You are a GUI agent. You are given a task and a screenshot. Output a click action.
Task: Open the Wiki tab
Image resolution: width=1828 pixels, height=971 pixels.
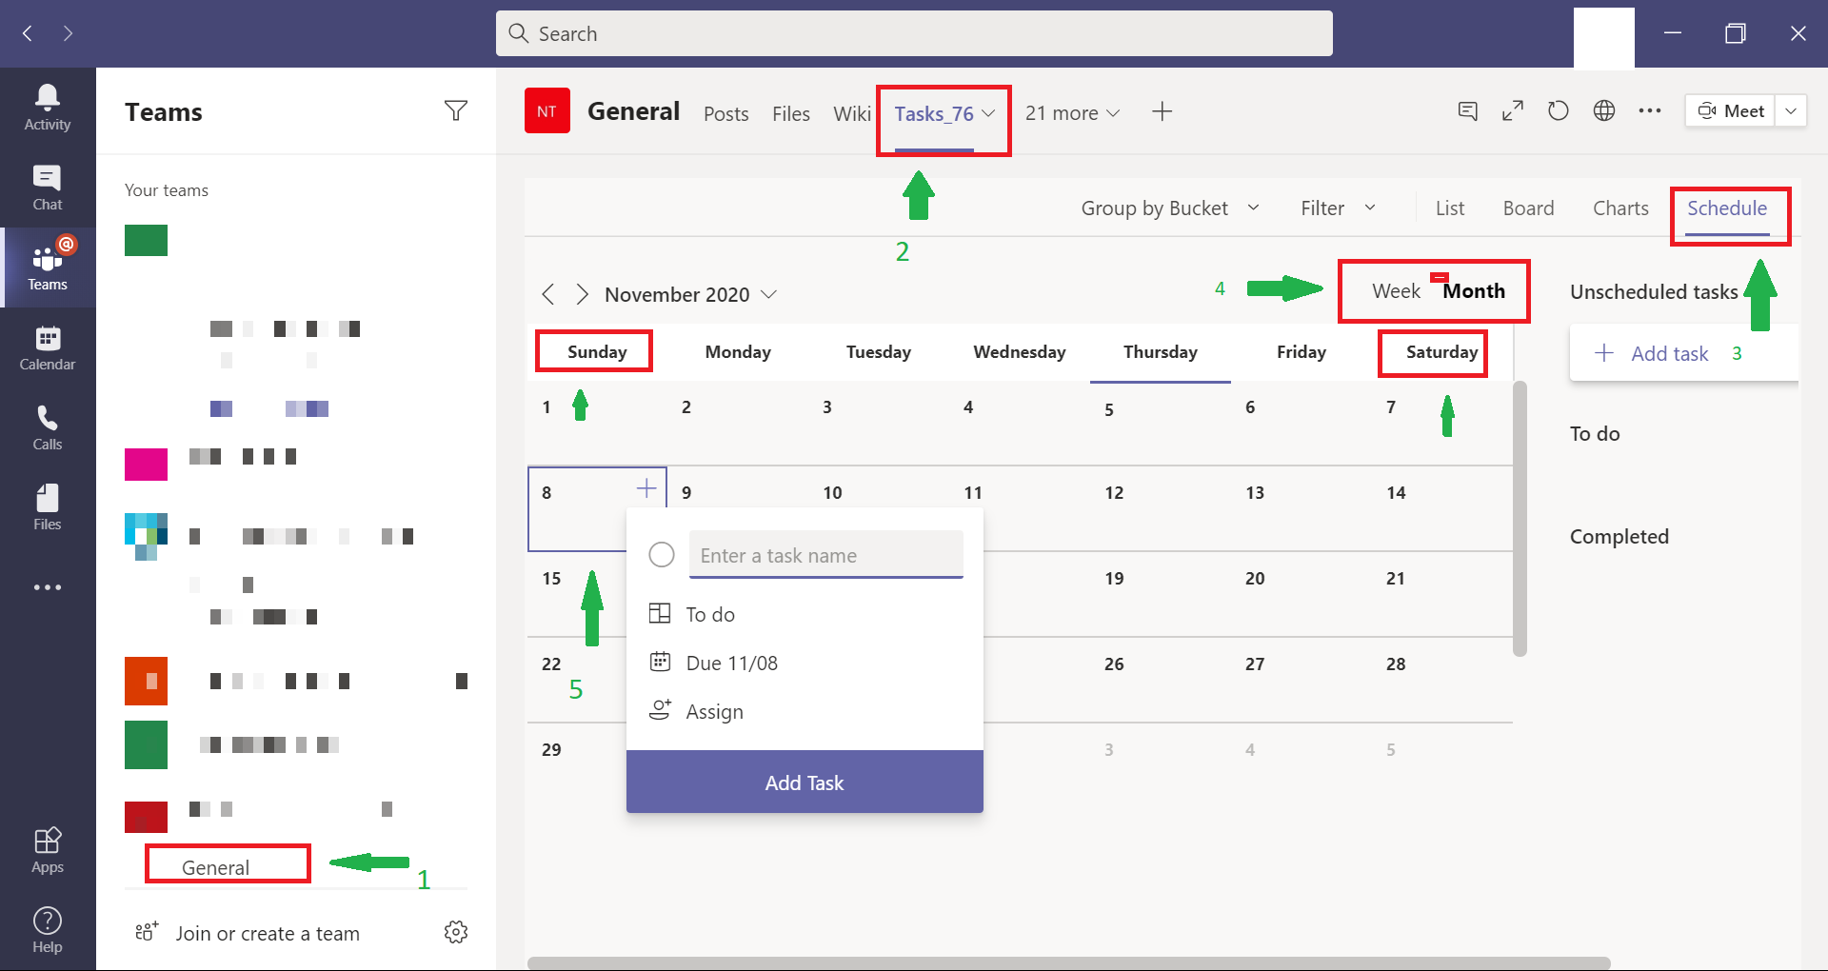(852, 114)
